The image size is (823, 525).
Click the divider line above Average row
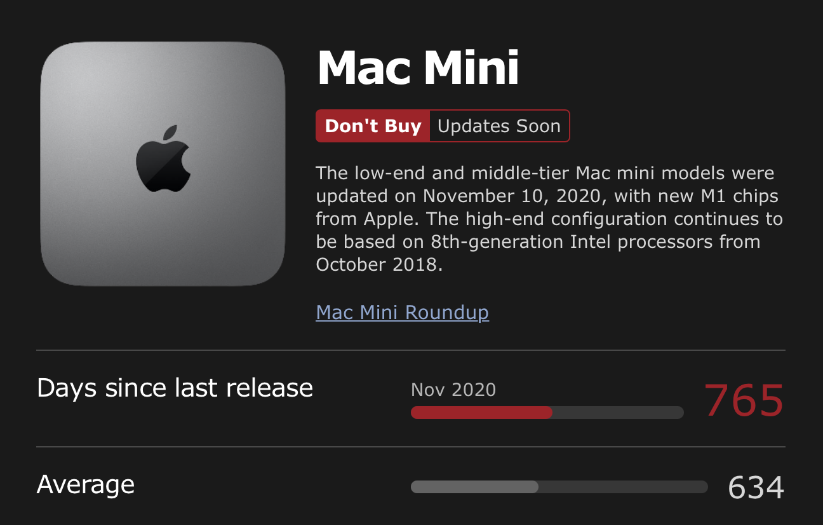tap(411, 447)
